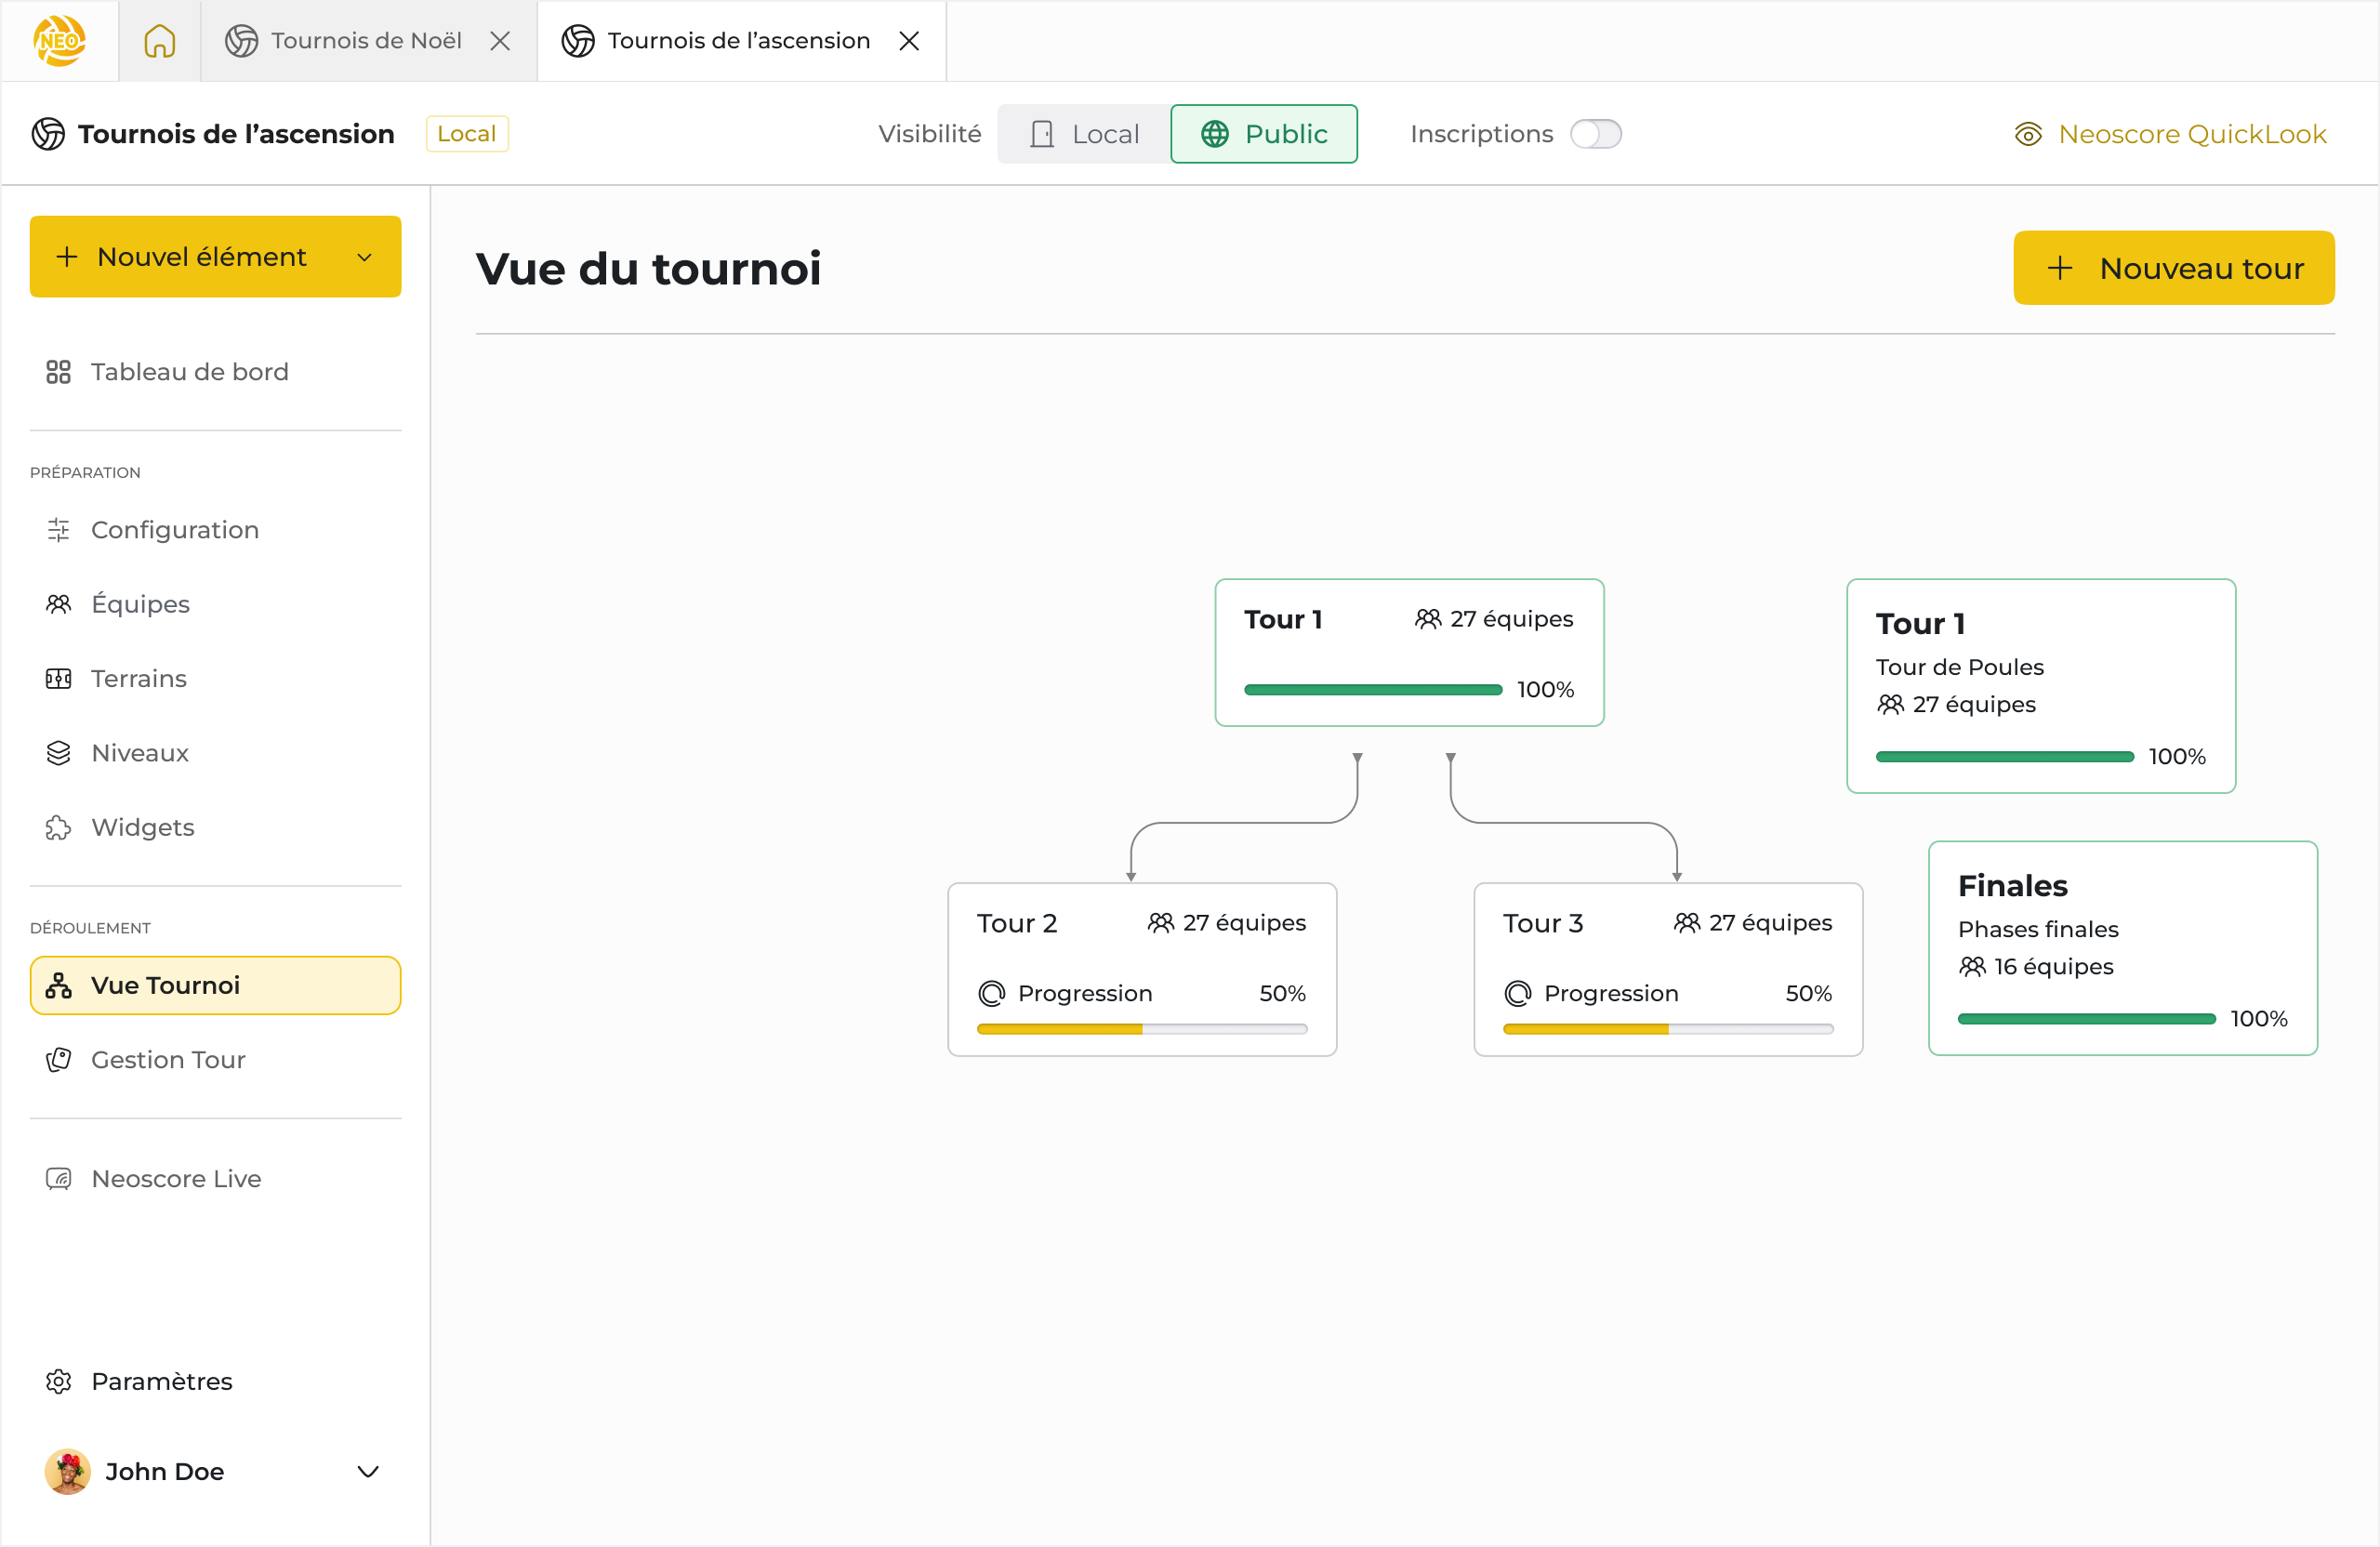
Task: Click the Terrains field icon
Action: [59, 679]
